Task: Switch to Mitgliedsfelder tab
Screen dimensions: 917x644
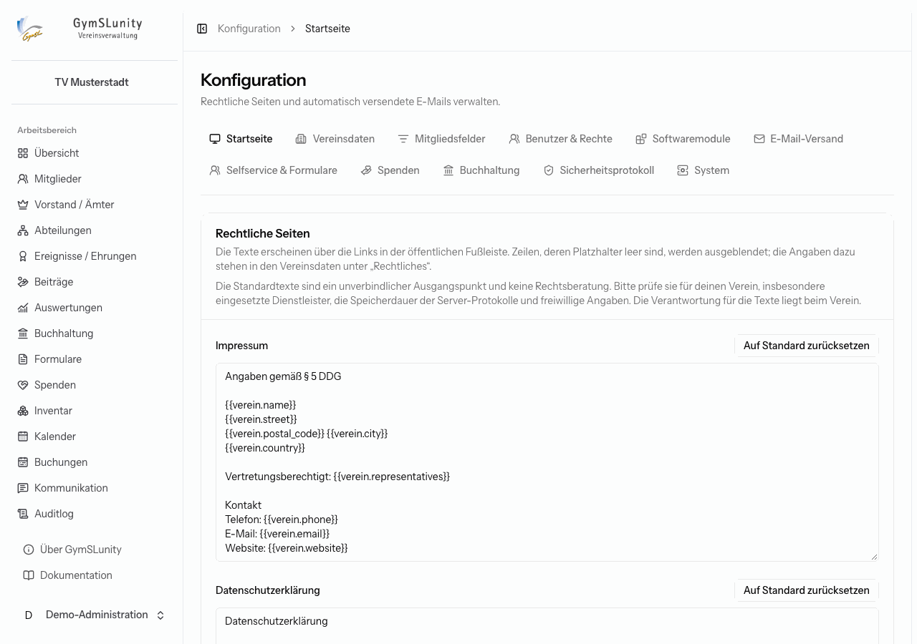Action: click(x=441, y=139)
